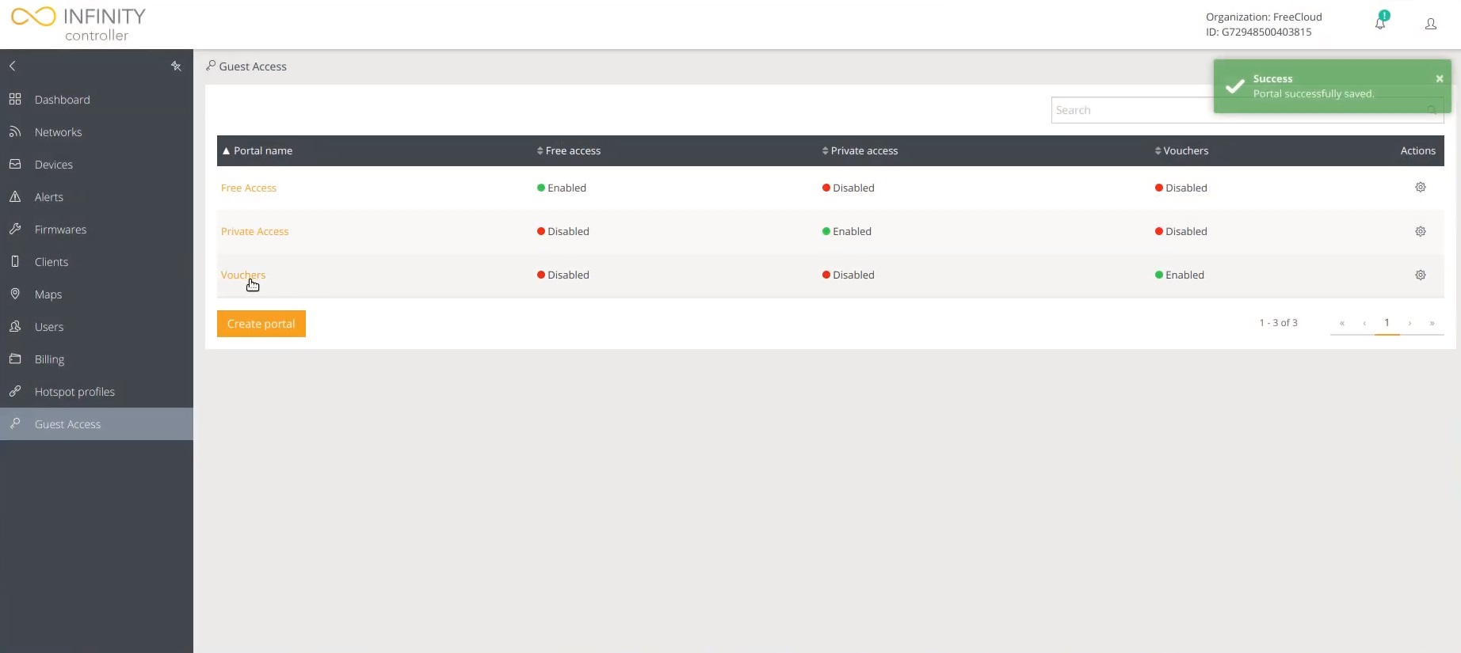The height and width of the screenshot is (653, 1461).
Task: Click Enabled status in Free Access row
Action: click(x=562, y=188)
